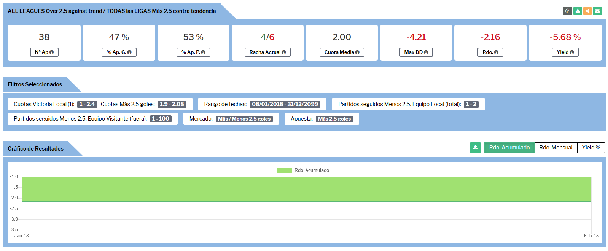This screenshot has height=251, width=608.
Task: Download the results chart via green icon
Action: 475,148
